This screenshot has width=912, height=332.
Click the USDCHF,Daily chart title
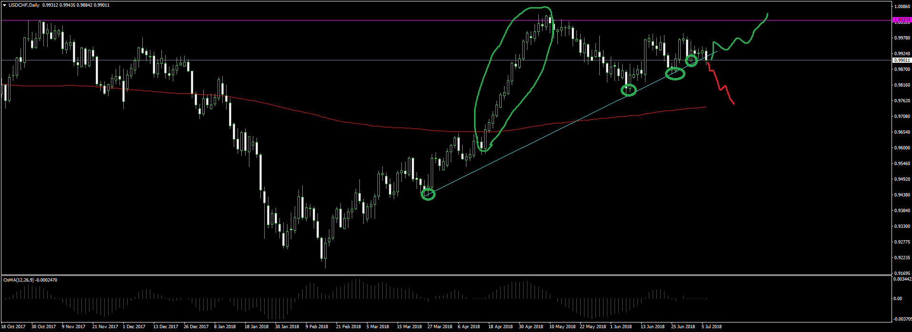(24, 5)
